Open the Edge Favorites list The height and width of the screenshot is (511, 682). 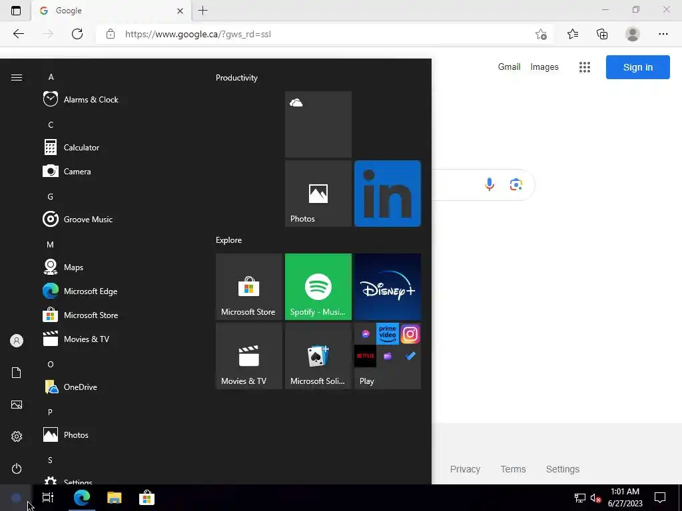point(573,34)
